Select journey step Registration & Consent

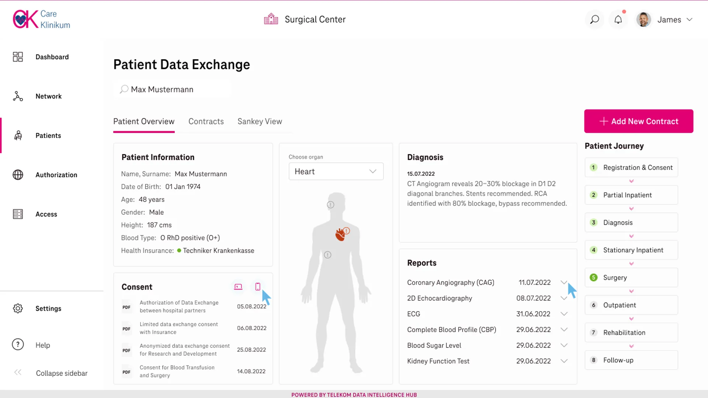[x=631, y=167]
